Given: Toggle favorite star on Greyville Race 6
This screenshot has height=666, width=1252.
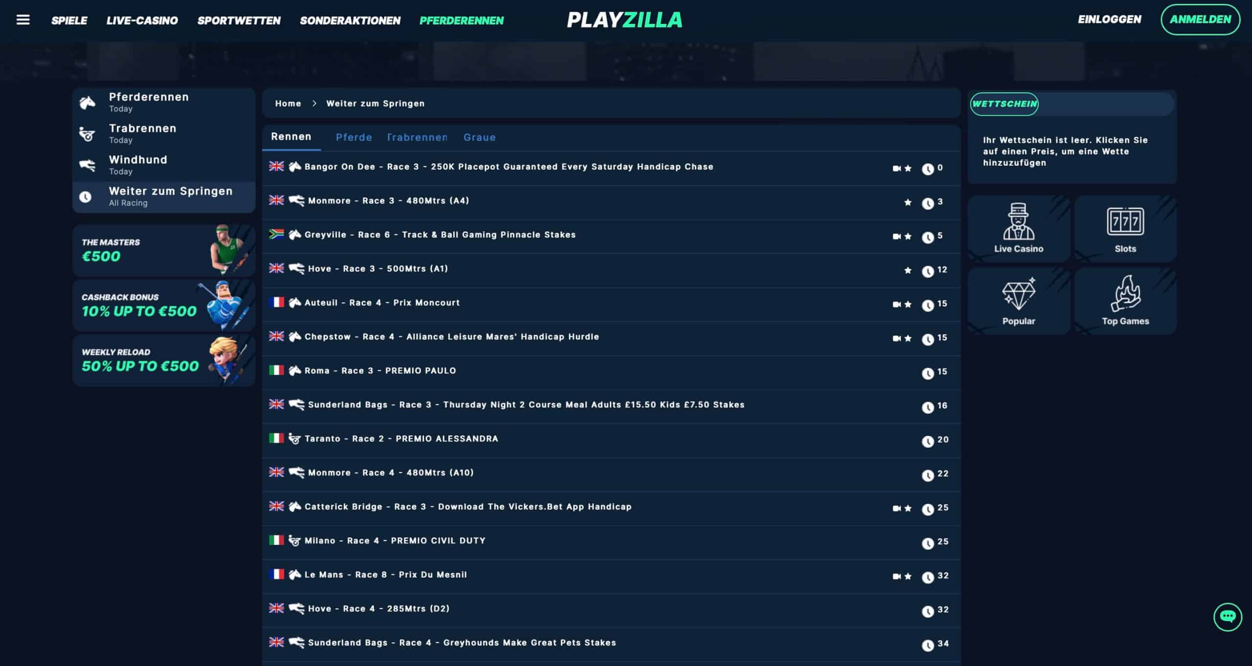Looking at the screenshot, I should coord(908,236).
